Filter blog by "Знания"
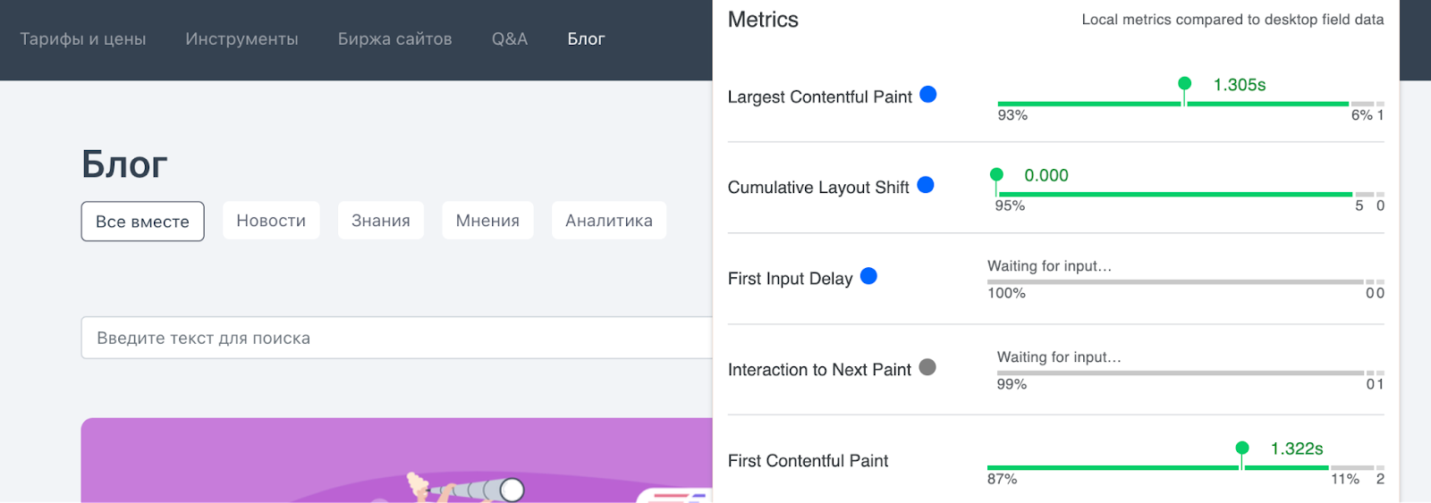This screenshot has width=1431, height=503. tap(381, 221)
